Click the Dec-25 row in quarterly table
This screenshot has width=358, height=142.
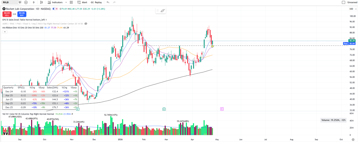(40, 107)
